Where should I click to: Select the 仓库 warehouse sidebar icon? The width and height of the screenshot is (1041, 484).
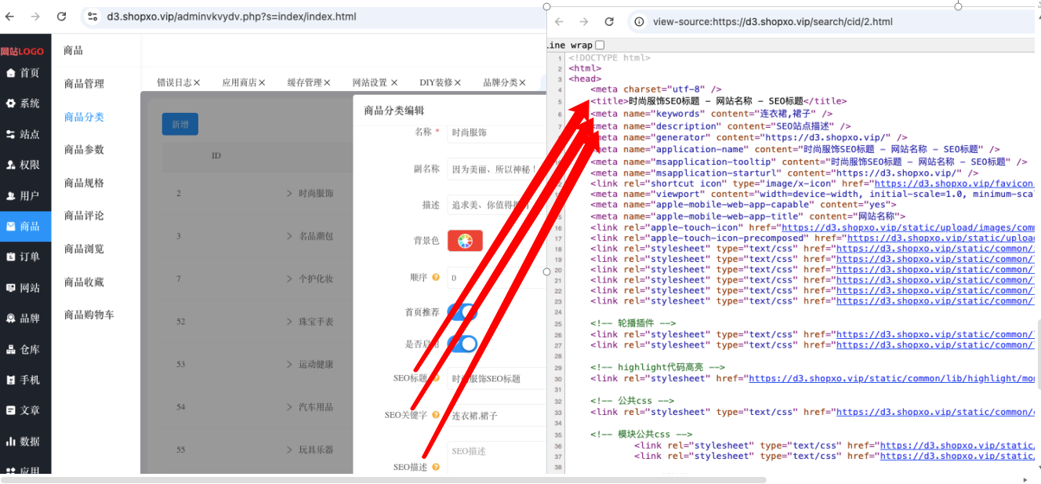tap(11, 349)
